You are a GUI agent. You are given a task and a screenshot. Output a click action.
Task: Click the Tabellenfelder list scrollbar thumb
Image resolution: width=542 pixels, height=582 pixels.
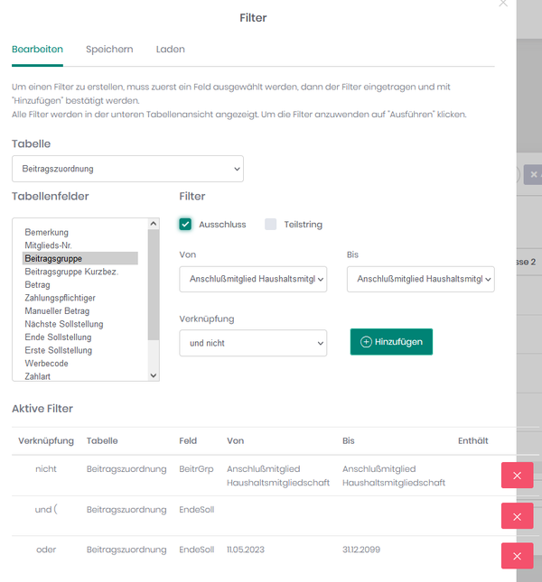pos(153,285)
